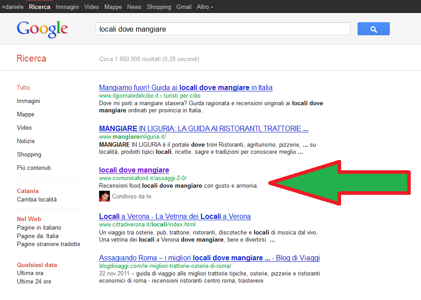The image size is (421, 300).
Task: Open +daniele profile link in top bar
Action: tap(13, 7)
